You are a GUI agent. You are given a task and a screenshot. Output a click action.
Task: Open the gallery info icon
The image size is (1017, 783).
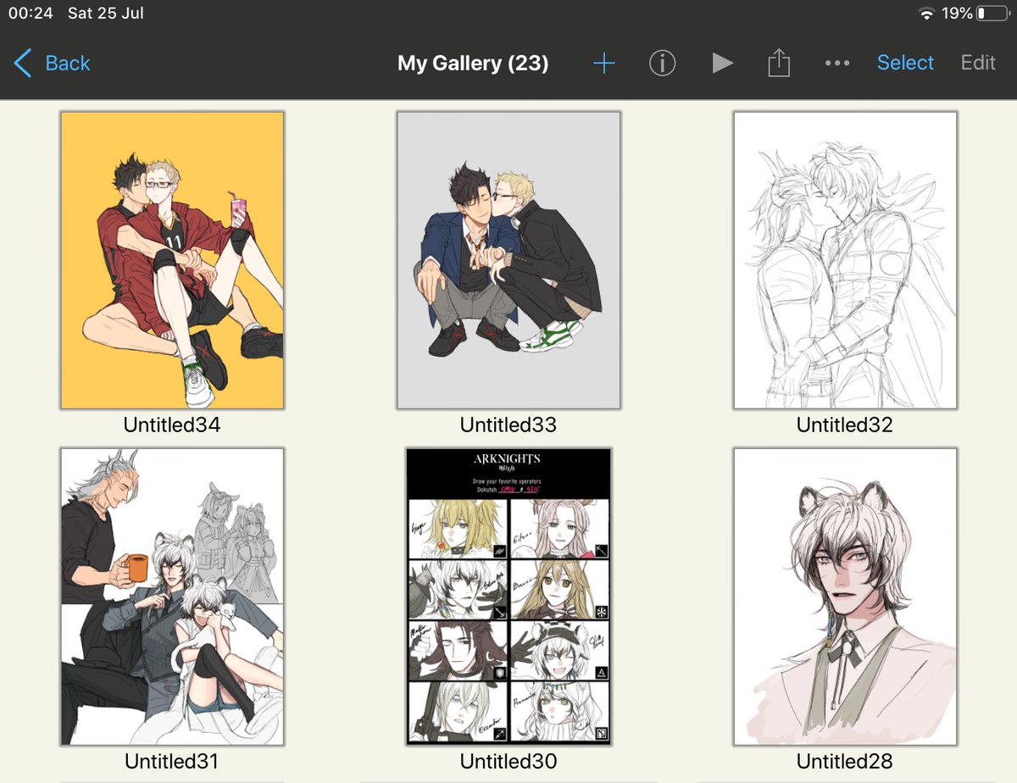point(662,63)
